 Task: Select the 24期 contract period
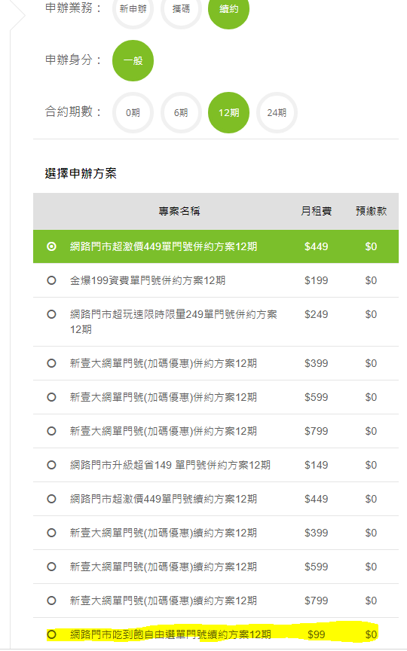point(277,112)
